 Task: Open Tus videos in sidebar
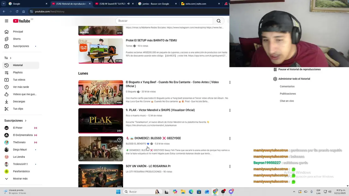click(x=21, y=80)
